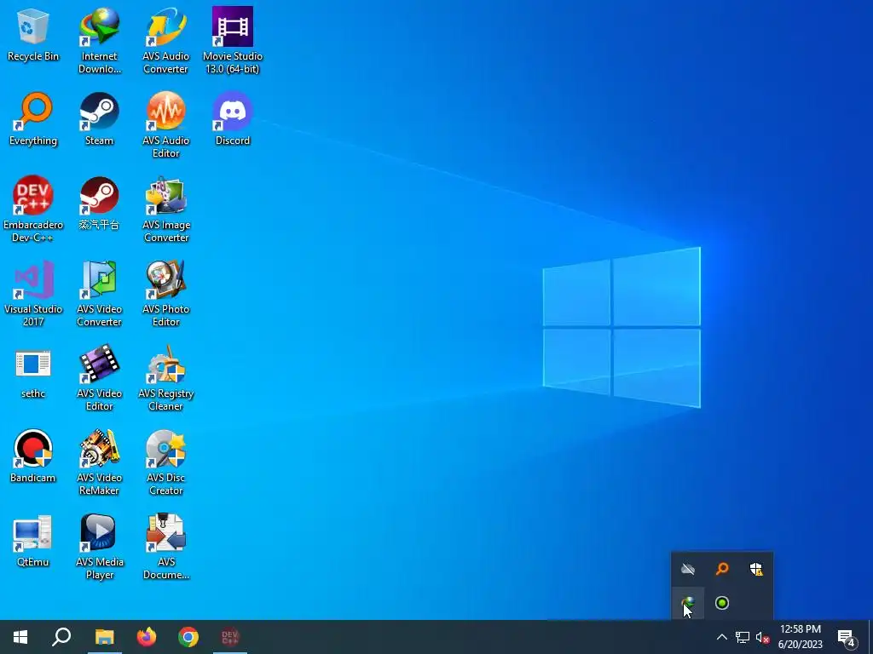Open Windows Security icon in tray overflow
Viewport: 873px width, 654px height.
click(756, 569)
